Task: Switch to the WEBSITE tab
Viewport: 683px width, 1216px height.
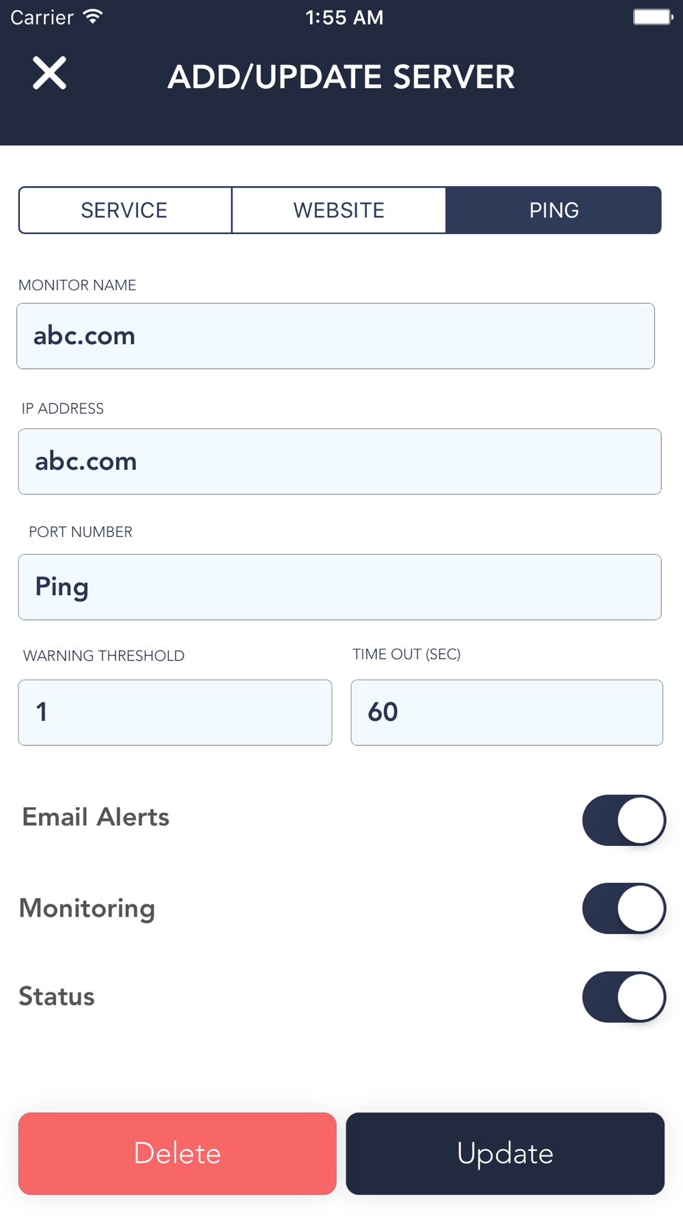Action: [339, 210]
